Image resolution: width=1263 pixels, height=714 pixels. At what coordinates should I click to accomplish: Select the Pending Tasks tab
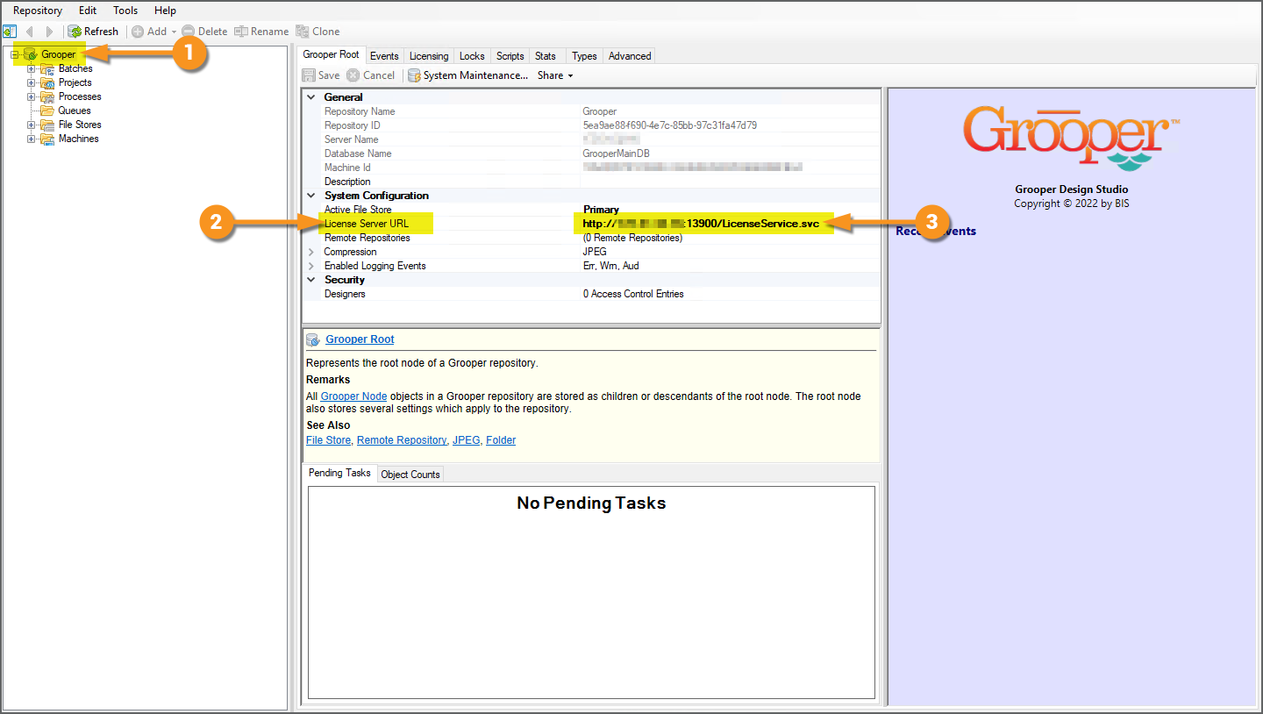[339, 473]
